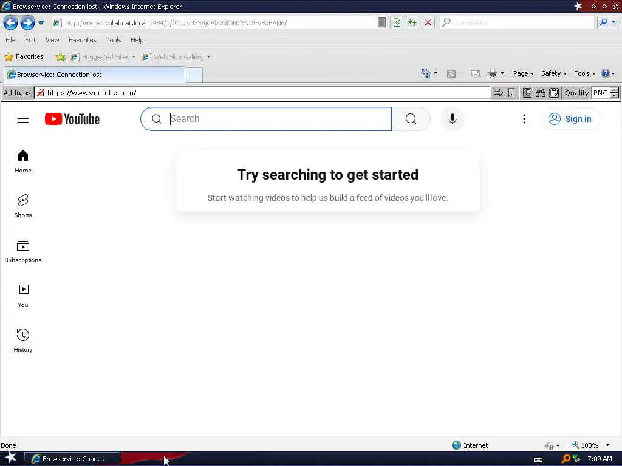The height and width of the screenshot is (466, 622).
Task: Click the 100% zoom level button
Action: [590, 445]
